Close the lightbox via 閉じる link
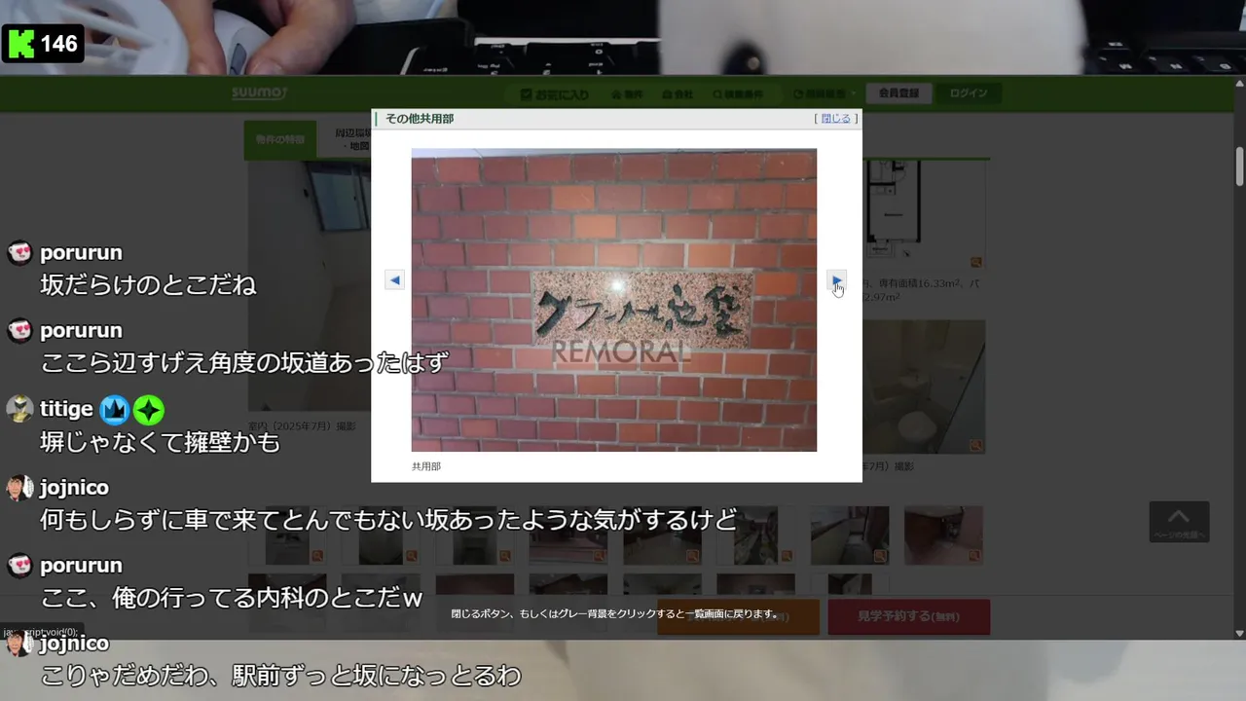The image size is (1246, 701). (x=835, y=119)
